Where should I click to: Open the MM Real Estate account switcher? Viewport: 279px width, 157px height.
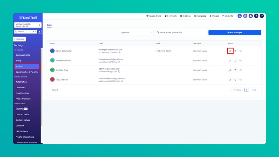pos(28,25)
